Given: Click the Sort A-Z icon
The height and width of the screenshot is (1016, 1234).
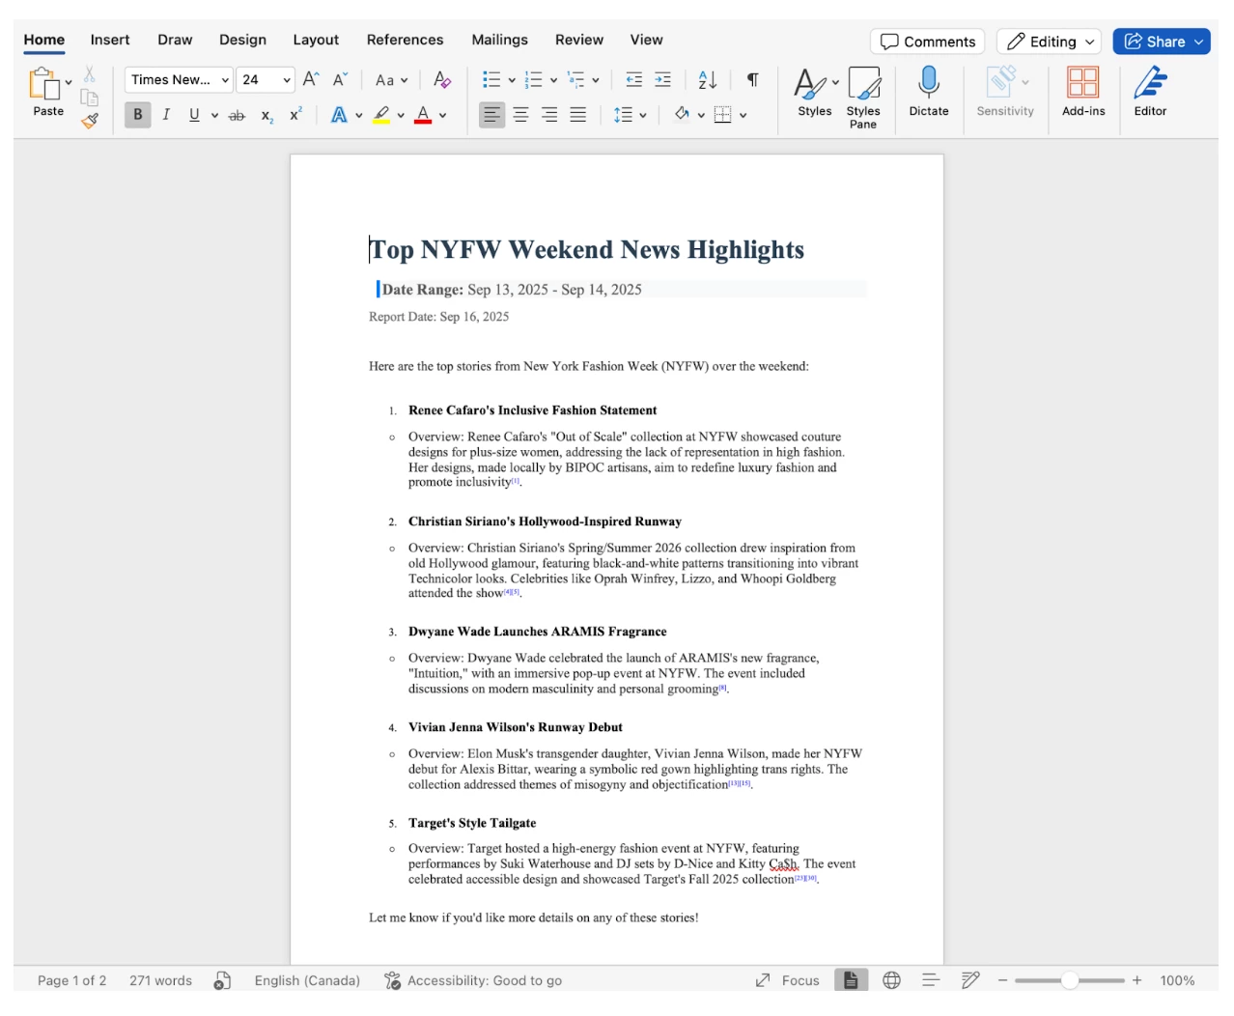Looking at the screenshot, I should (708, 79).
